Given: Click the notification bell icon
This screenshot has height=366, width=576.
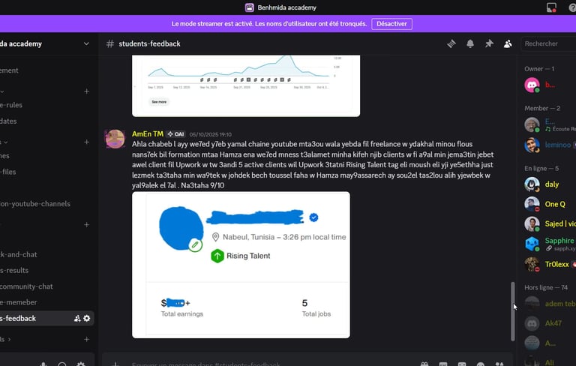Looking at the screenshot, I should tap(470, 43).
